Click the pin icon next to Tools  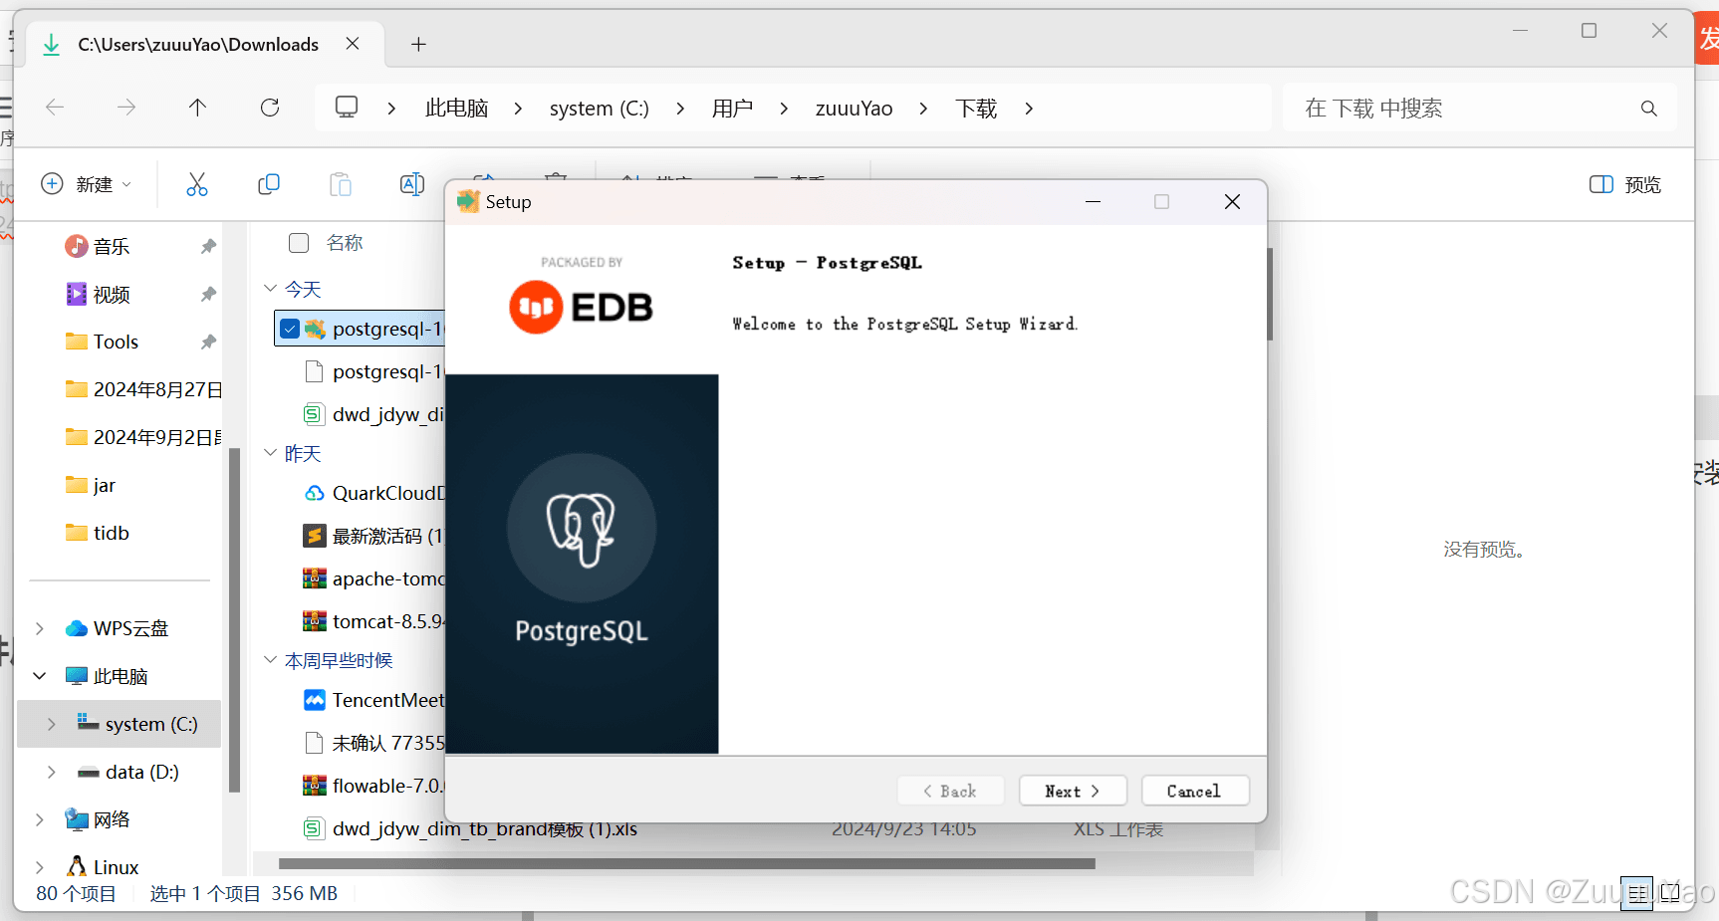click(208, 342)
